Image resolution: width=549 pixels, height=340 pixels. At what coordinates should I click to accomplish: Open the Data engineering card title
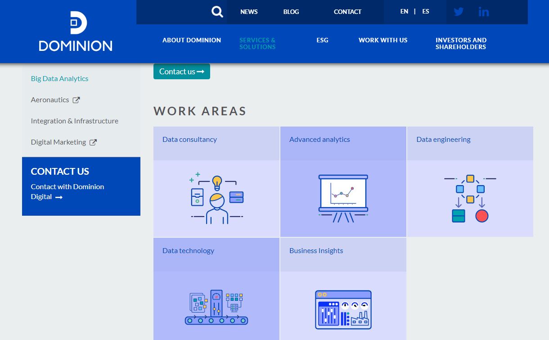(443, 140)
